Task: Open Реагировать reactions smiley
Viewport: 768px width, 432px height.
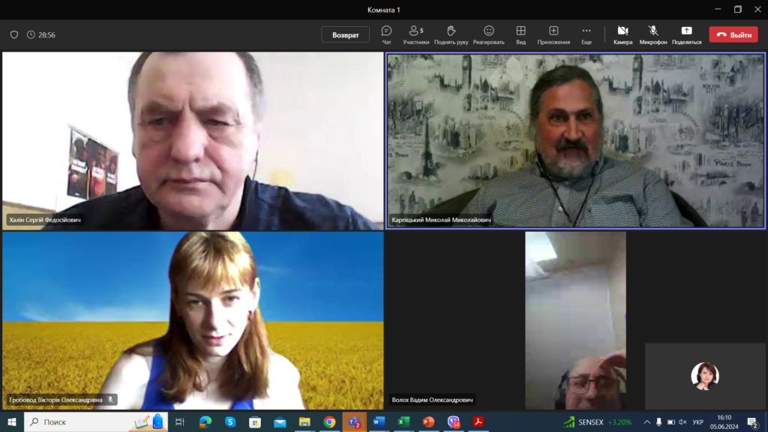Action: (488, 34)
